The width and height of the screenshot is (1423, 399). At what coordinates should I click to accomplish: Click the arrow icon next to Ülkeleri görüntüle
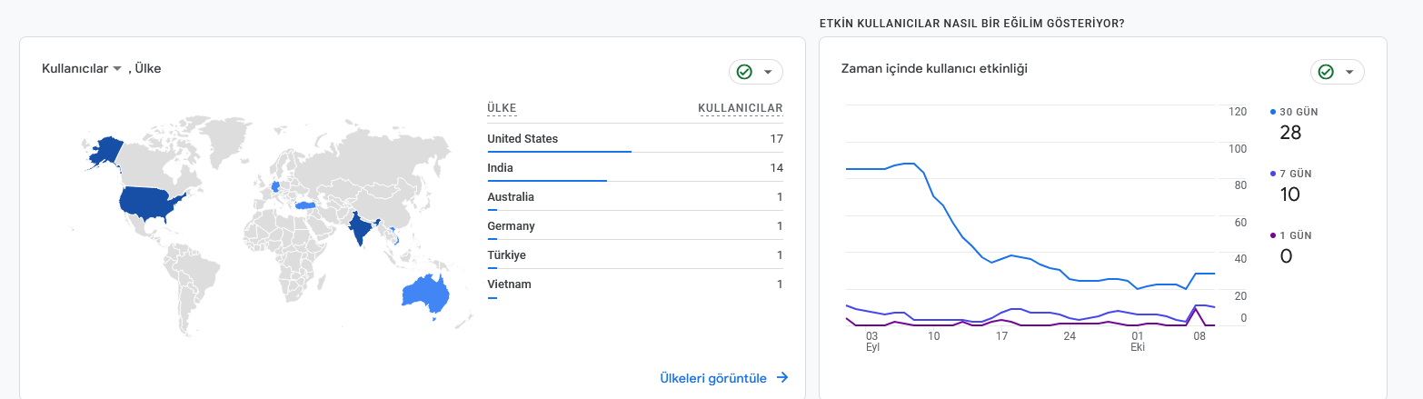tap(782, 378)
